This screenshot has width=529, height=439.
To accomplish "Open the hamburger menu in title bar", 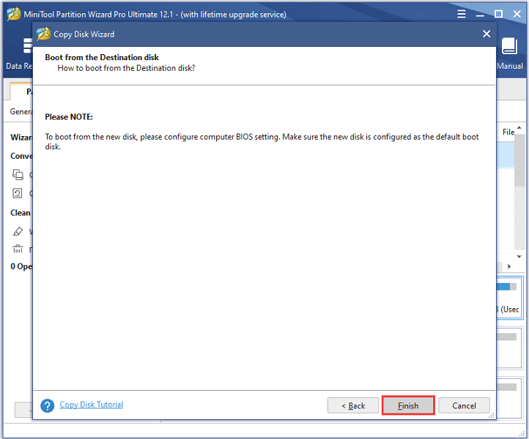I will tap(461, 14).
